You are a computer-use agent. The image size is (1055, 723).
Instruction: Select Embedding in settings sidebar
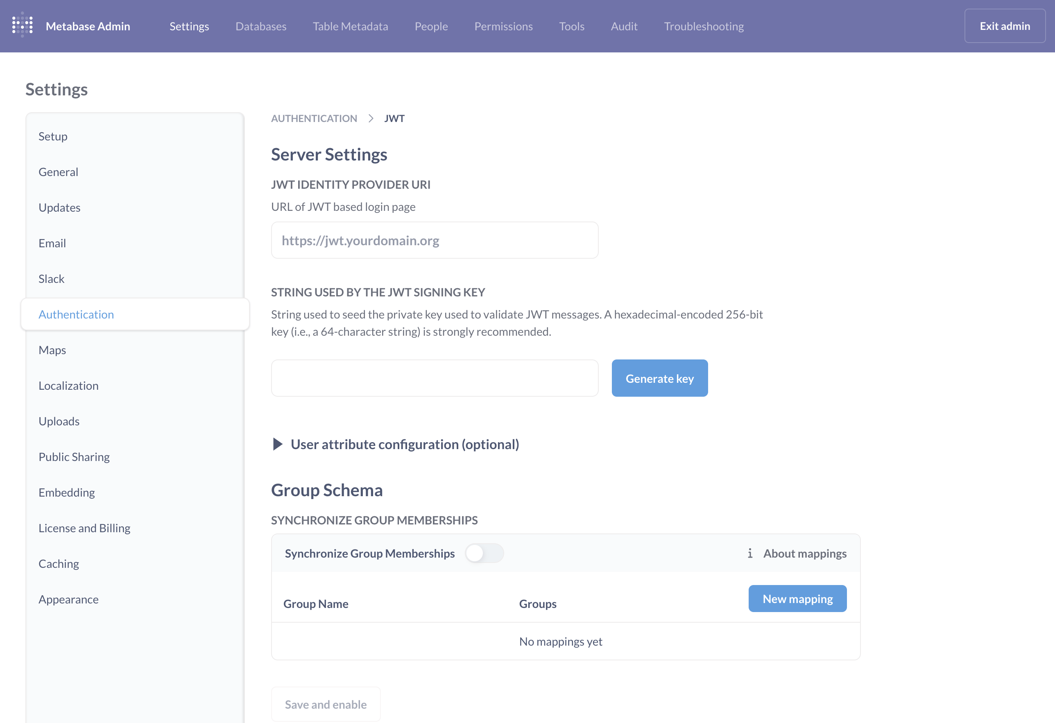(135, 493)
